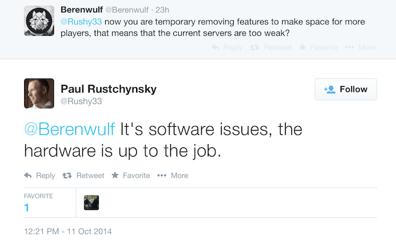Screen dimensions: 396x250
Task: Reply to Berenwulf's tweet
Action: click(x=227, y=47)
